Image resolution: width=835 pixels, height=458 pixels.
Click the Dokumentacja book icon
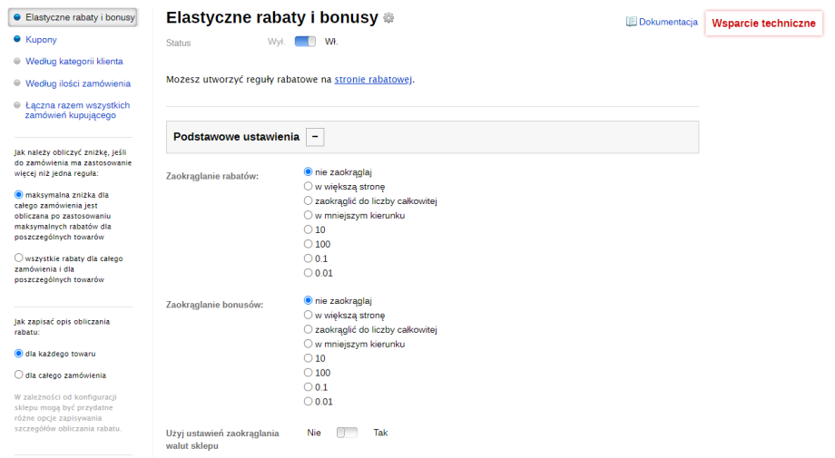click(x=632, y=22)
